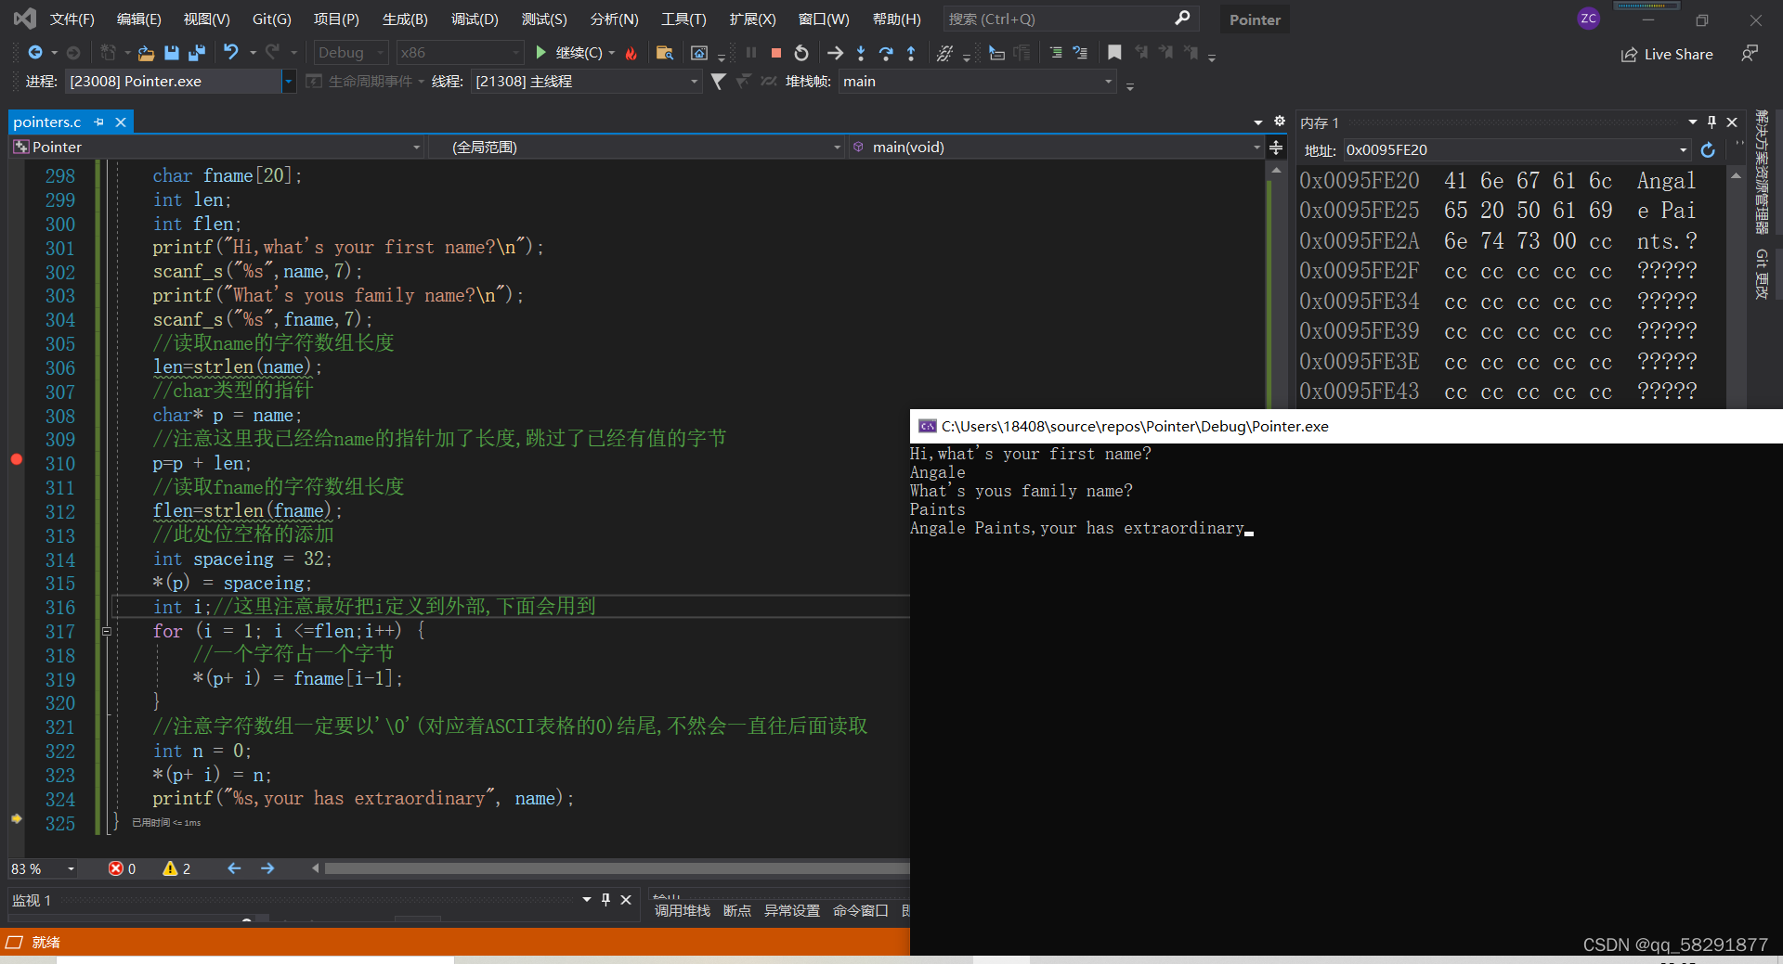Show warnings via the 2 warnings icon
Image resolution: width=1783 pixels, height=964 pixels.
click(176, 868)
